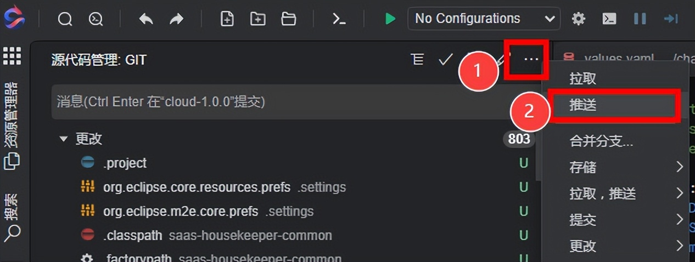Click the pause debug icon
Image resolution: width=695 pixels, height=262 pixels.
point(640,19)
